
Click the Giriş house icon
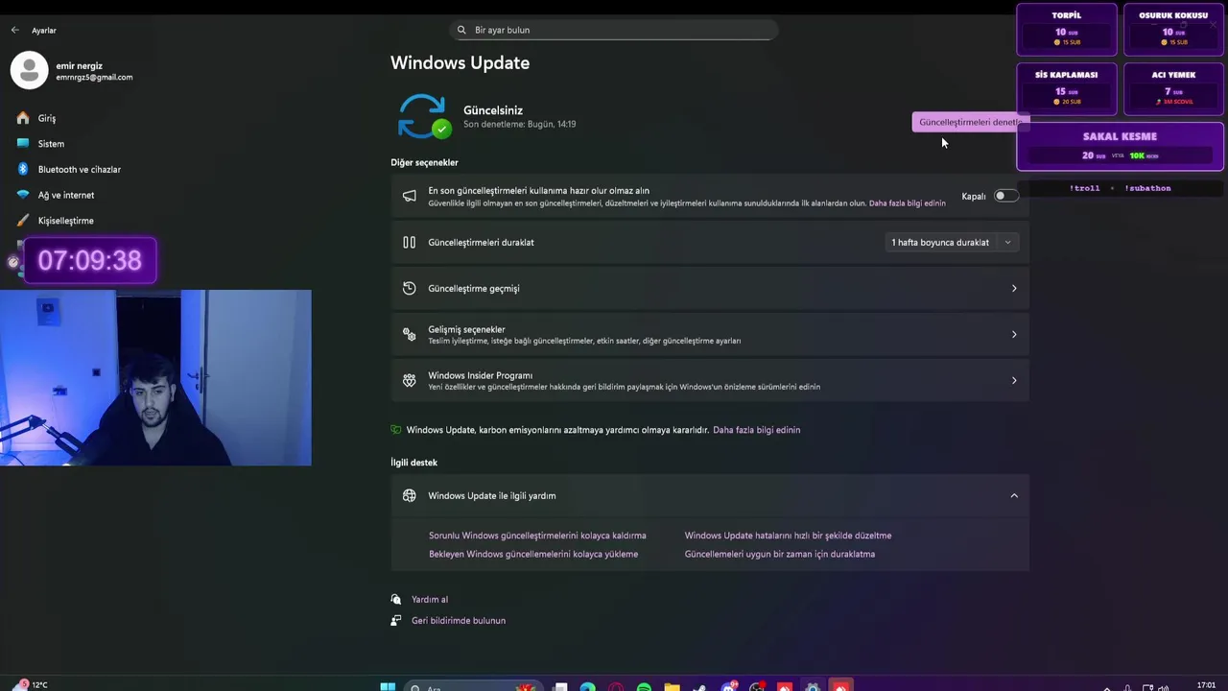click(23, 118)
